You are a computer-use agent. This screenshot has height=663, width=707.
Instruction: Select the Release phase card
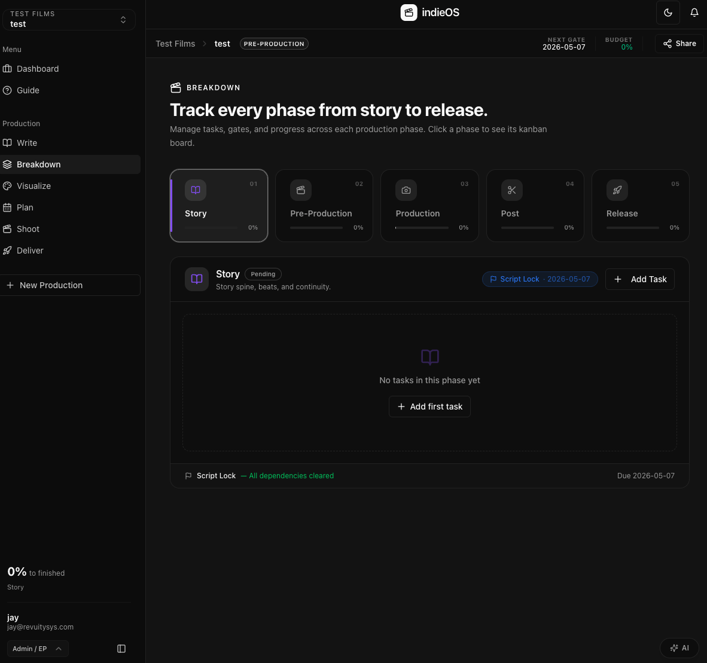(640, 206)
